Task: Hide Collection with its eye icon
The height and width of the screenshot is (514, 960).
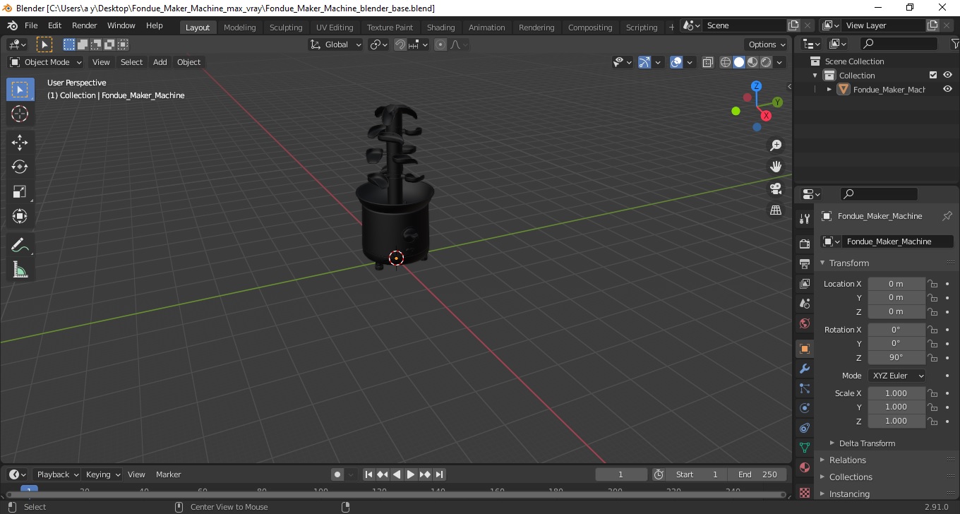Action: coord(947,75)
